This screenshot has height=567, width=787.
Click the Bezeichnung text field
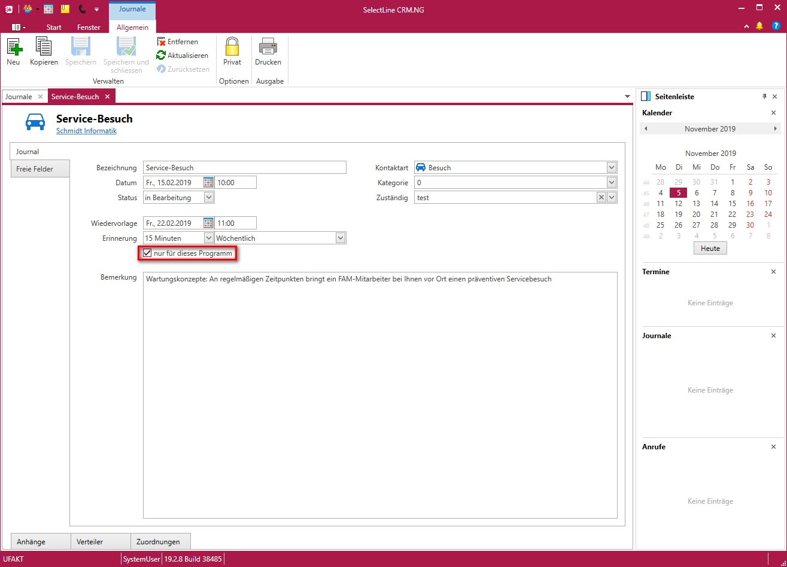pos(245,167)
